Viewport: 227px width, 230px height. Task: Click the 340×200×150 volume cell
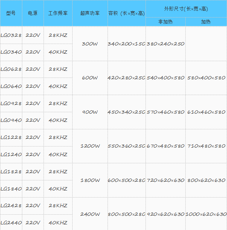127,44
